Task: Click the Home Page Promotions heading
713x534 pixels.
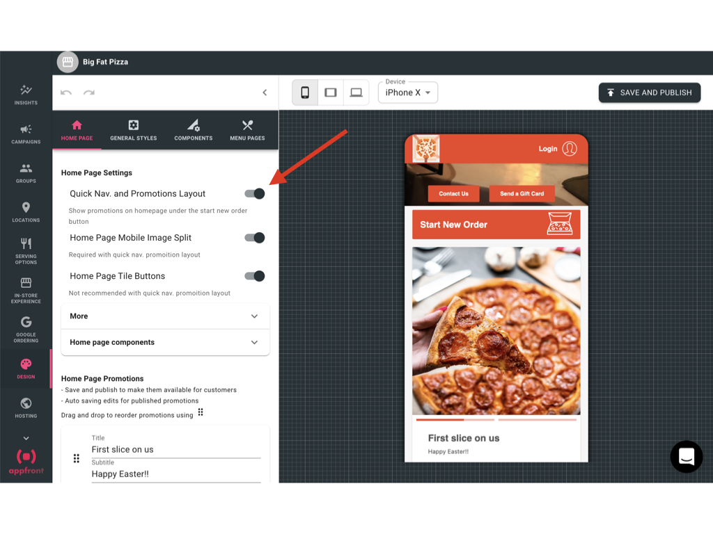Action: [x=102, y=379]
